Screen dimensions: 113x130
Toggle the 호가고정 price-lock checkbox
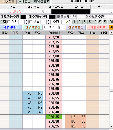[45, 27]
